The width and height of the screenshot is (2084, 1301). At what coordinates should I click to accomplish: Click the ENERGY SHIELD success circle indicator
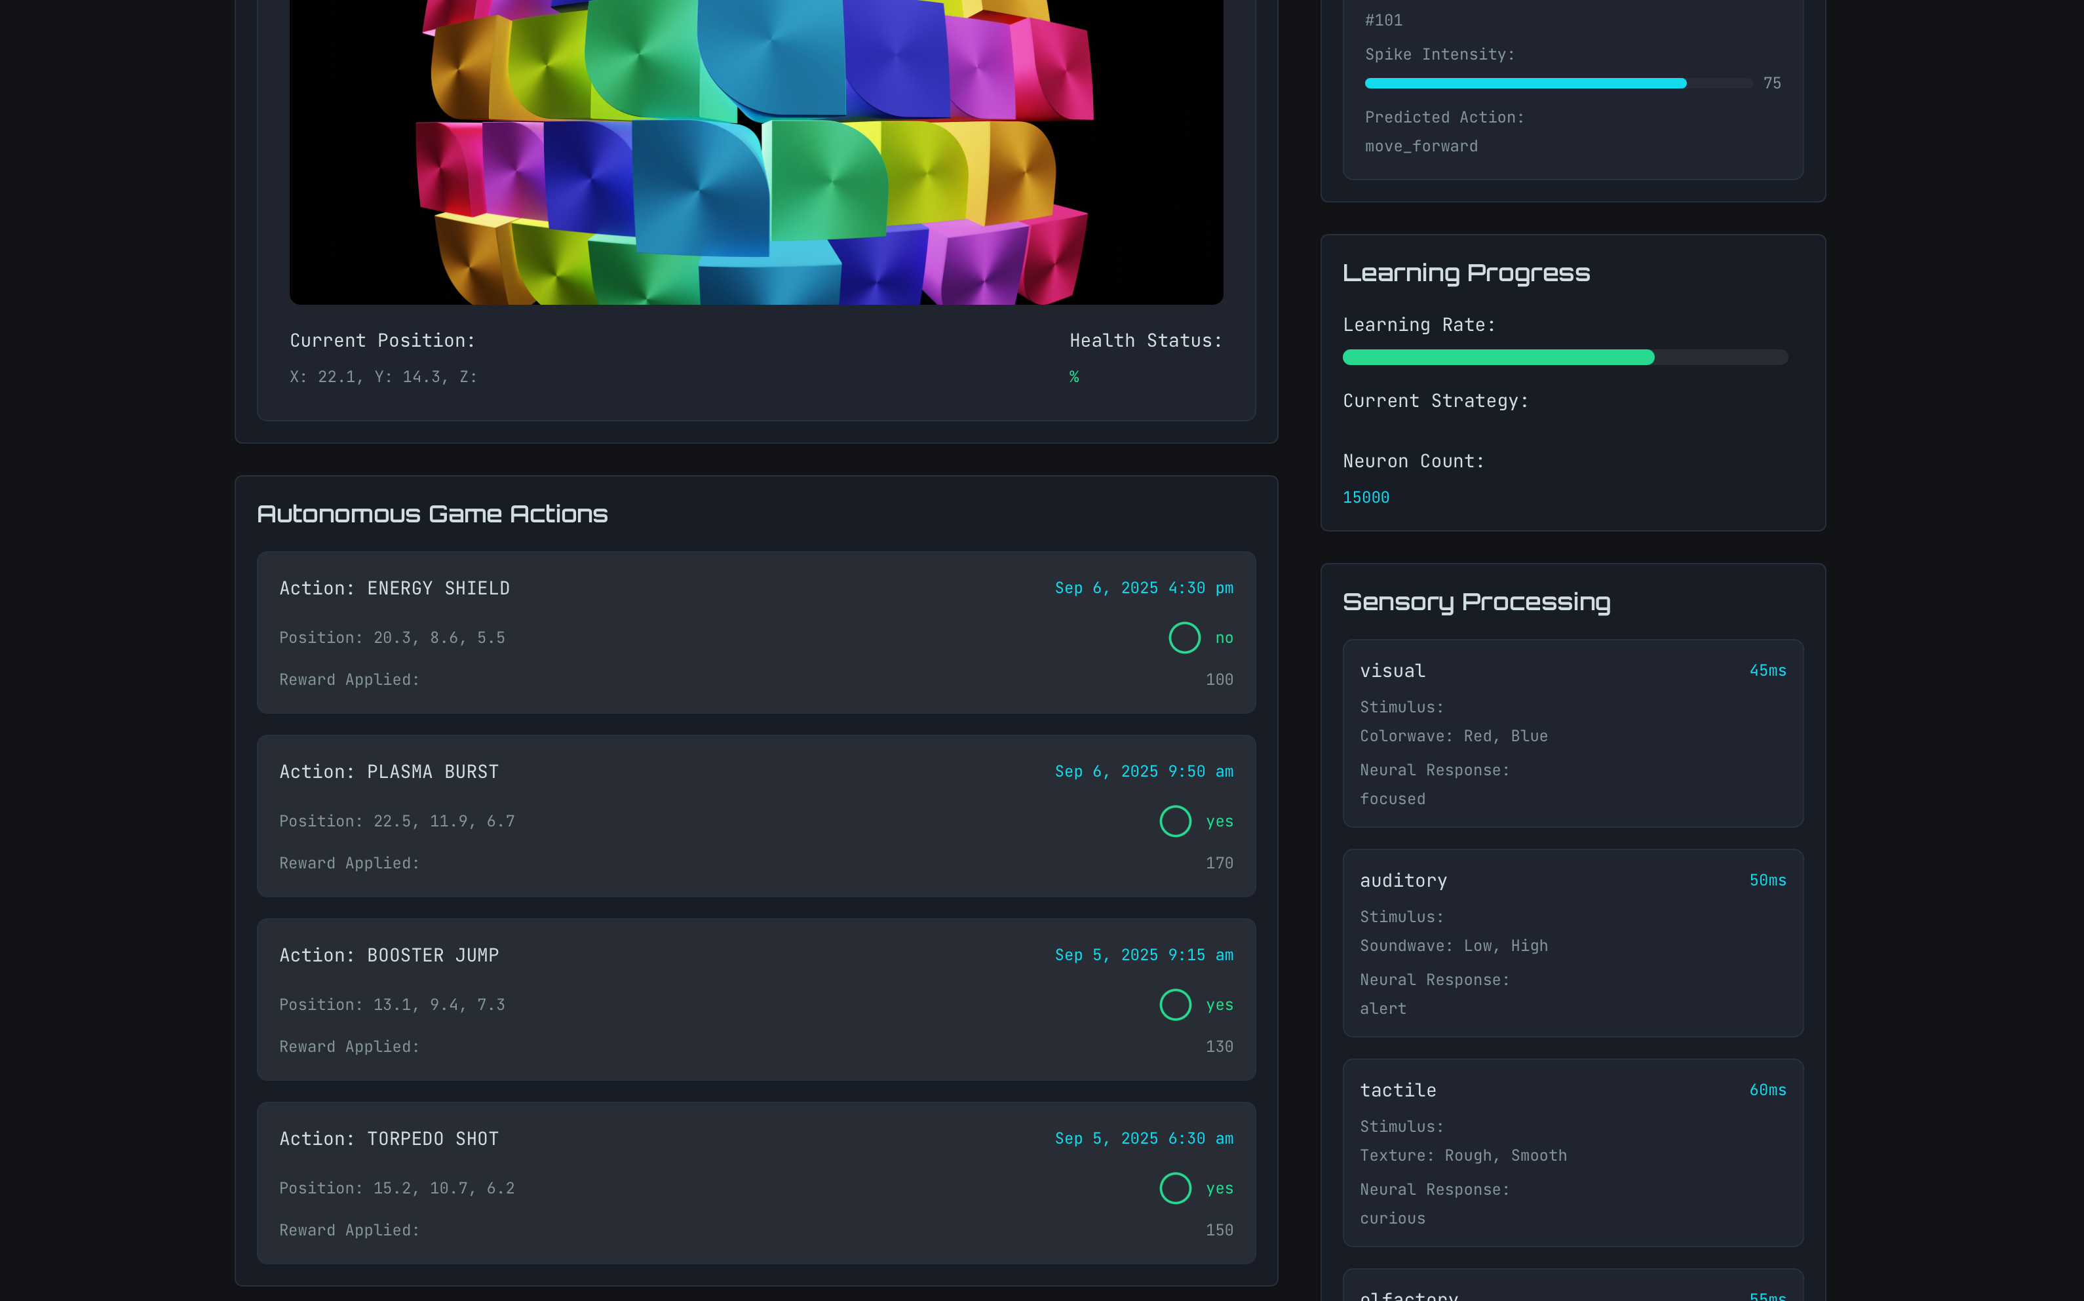pyautogui.click(x=1184, y=638)
